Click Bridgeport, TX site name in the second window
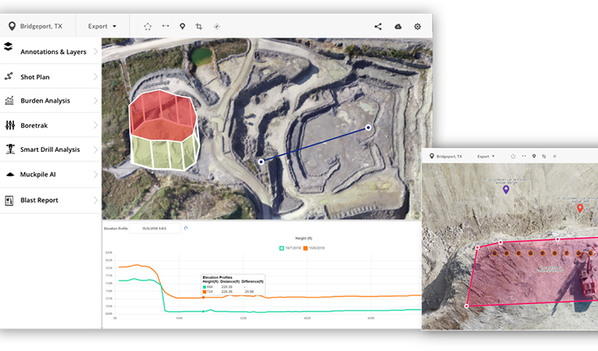The width and height of the screenshot is (598, 351). point(449,156)
